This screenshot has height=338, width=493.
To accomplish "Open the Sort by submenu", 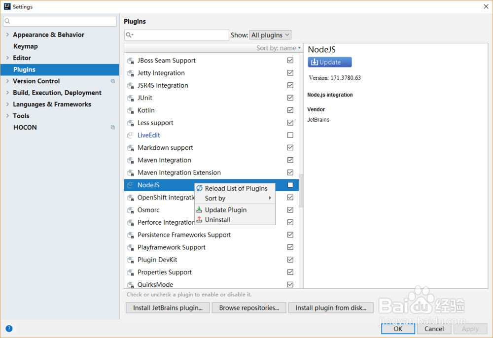I will point(235,198).
